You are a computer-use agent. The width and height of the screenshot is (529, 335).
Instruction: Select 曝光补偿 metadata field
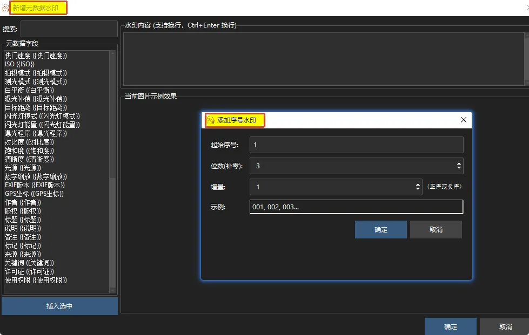click(x=36, y=99)
